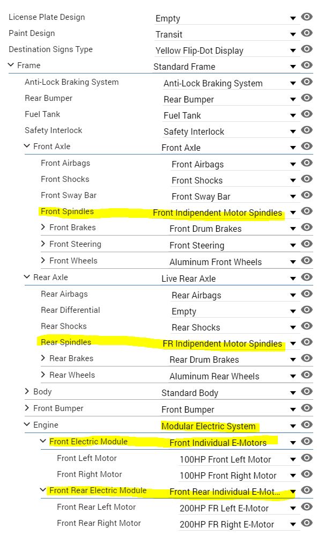Viewport: 317px width, 535px height.
Task: Collapse the Front Electric Module node
Action: tap(43, 441)
